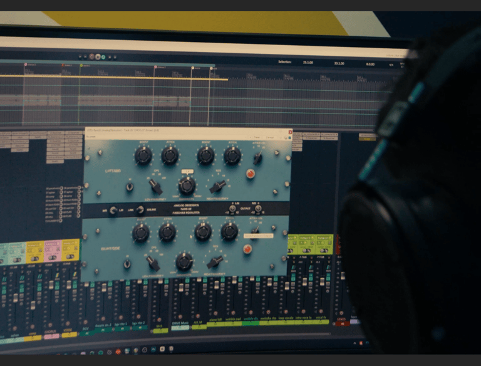Click the BANDWIDTH knob in the RIGHT/SIDE section
This screenshot has width=481, height=366.
coord(184,262)
